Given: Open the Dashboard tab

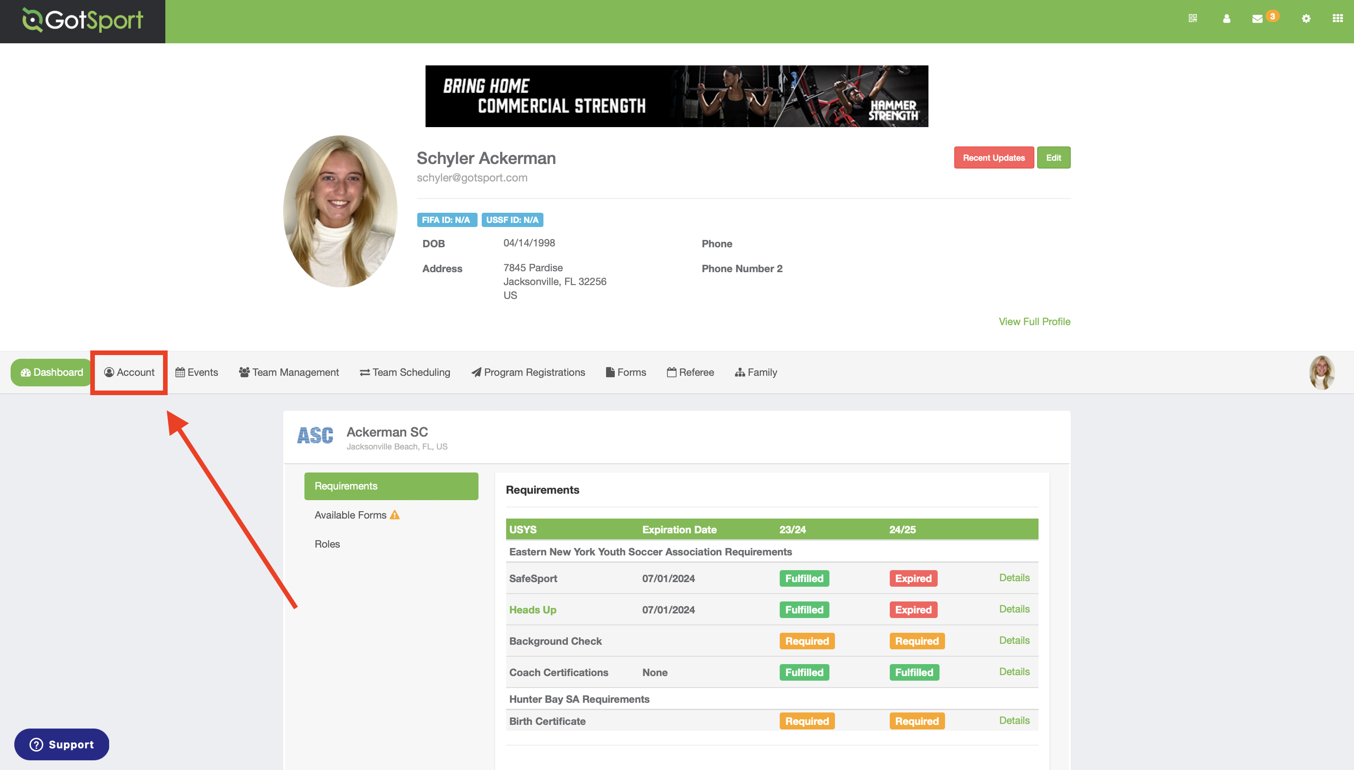Looking at the screenshot, I should 52,372.
